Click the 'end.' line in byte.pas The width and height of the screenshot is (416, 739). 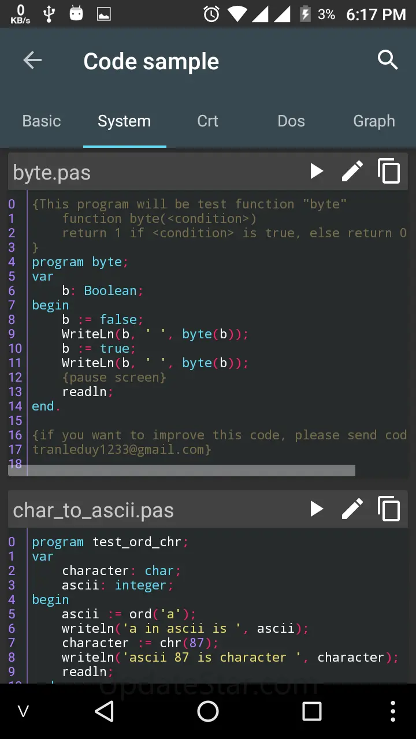pyautogui.click(x=46, y=406)
